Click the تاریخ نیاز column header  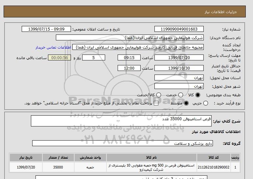pos(26,158)
